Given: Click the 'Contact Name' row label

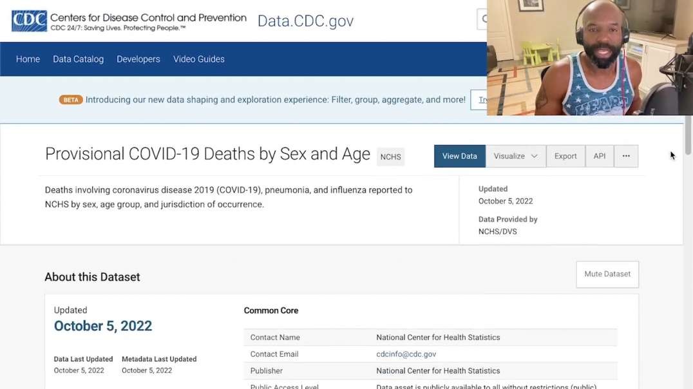Looking at the screenshot, I should (275, 337).
